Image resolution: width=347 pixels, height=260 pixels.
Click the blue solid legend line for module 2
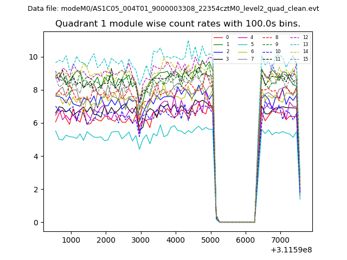tap(219, 51)
